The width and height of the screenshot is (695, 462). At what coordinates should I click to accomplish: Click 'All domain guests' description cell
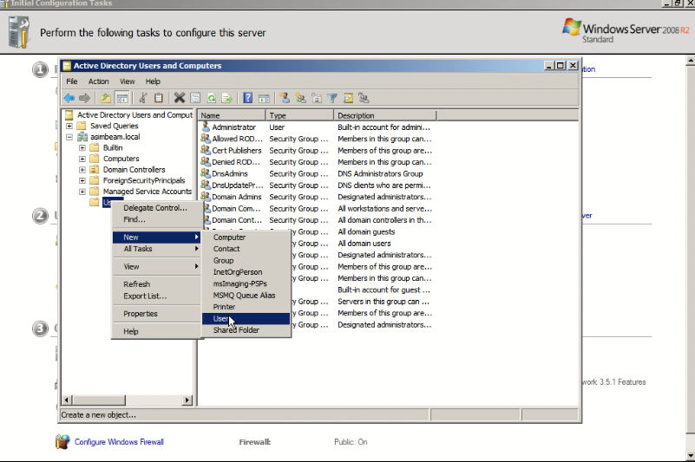[366, 231]
